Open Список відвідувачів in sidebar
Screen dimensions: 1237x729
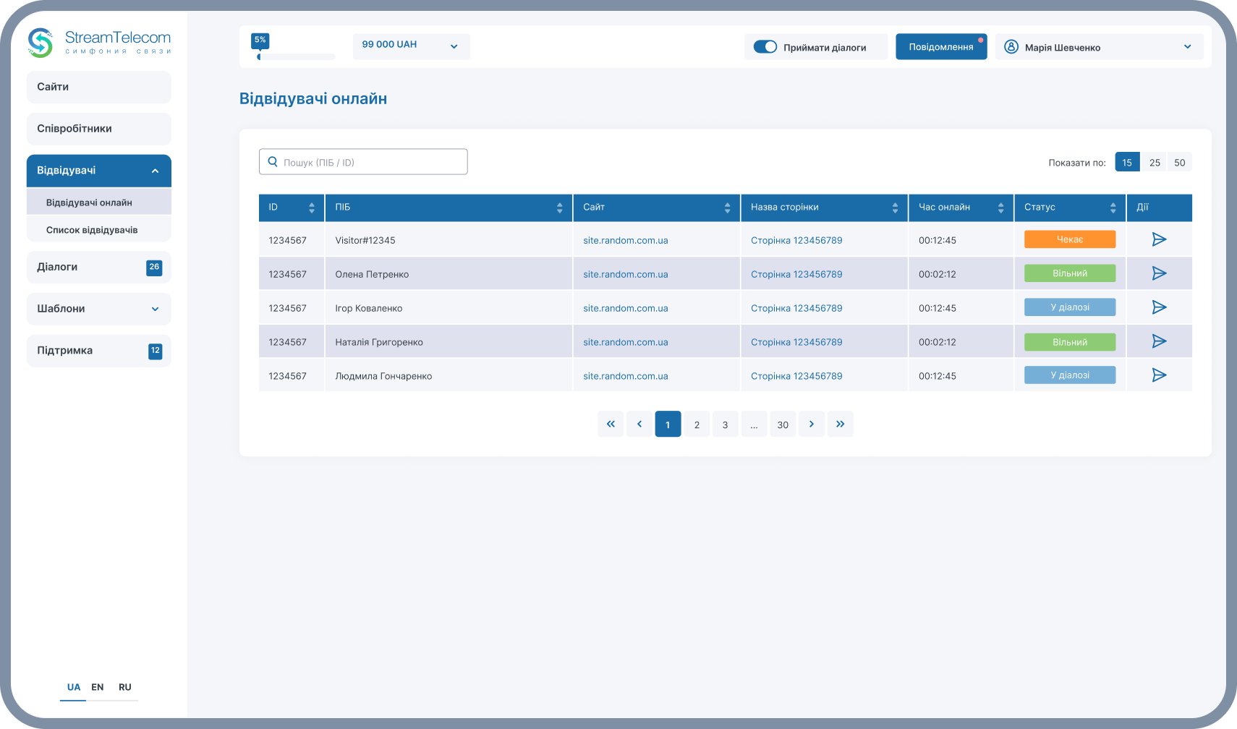click(92, 230)
